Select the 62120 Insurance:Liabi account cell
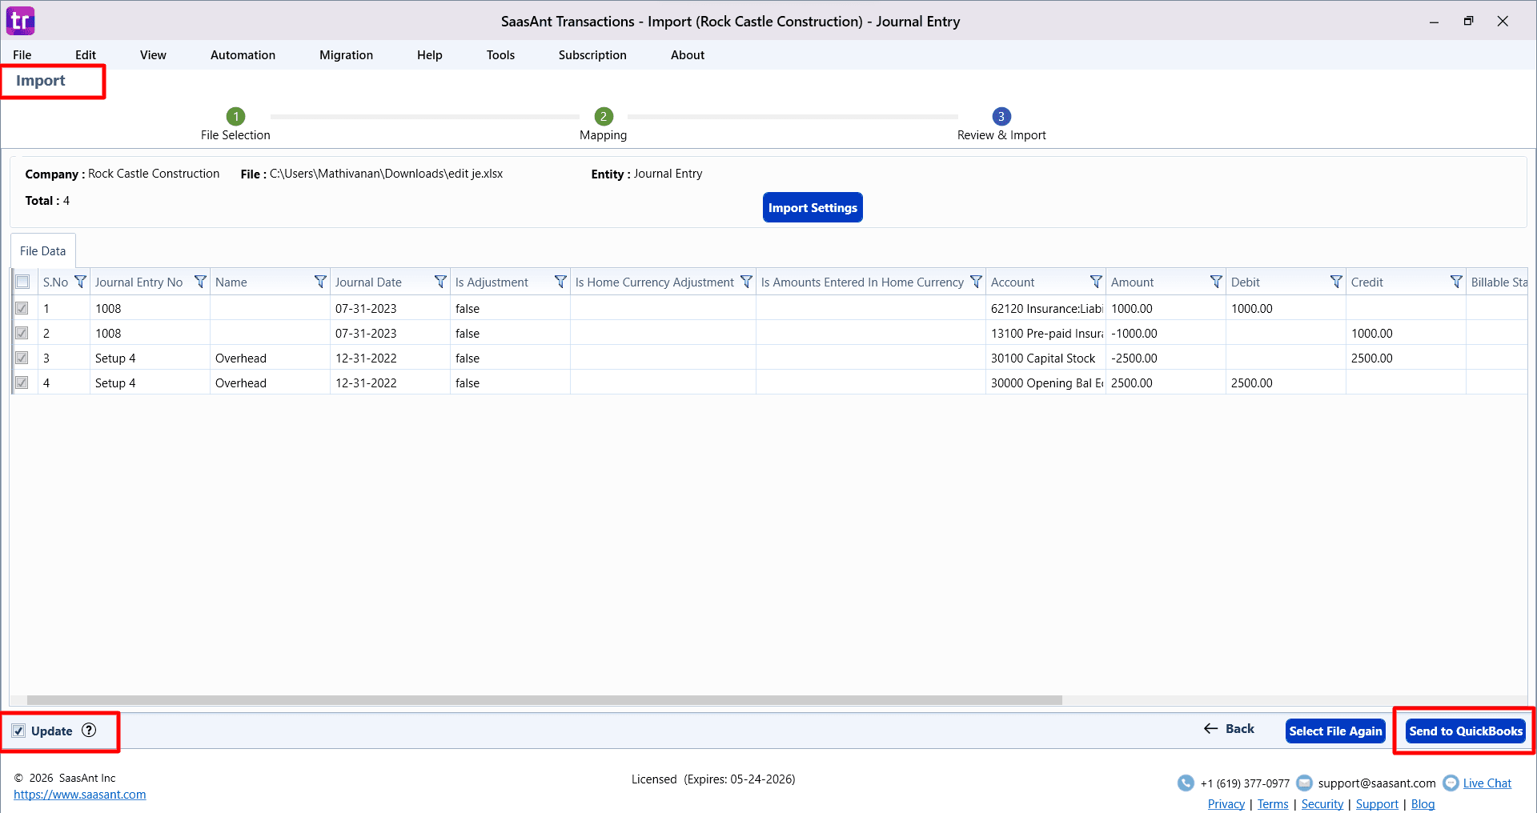 tap(1045, 308)
